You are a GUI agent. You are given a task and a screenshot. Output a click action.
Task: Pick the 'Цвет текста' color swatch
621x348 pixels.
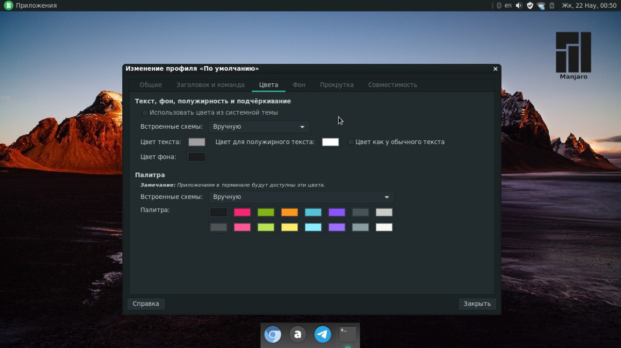click(x=196, y=142)
